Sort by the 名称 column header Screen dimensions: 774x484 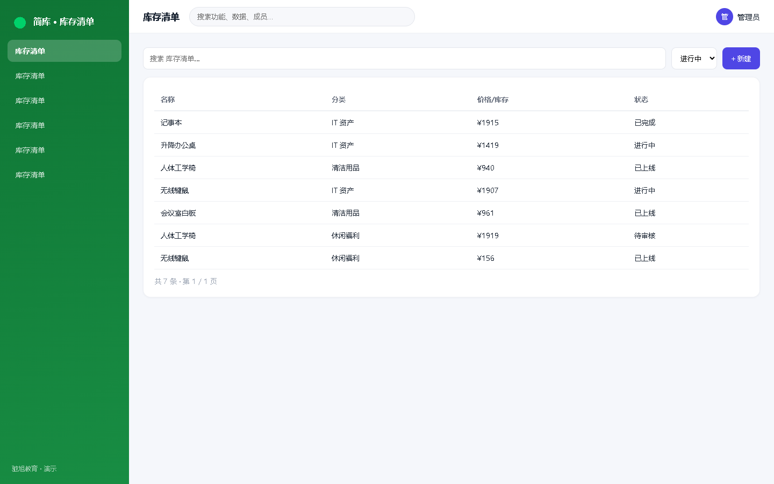(x=168, y=99)
